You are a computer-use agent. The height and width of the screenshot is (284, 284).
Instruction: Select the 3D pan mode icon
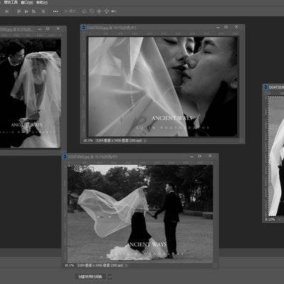coord(99,11)
